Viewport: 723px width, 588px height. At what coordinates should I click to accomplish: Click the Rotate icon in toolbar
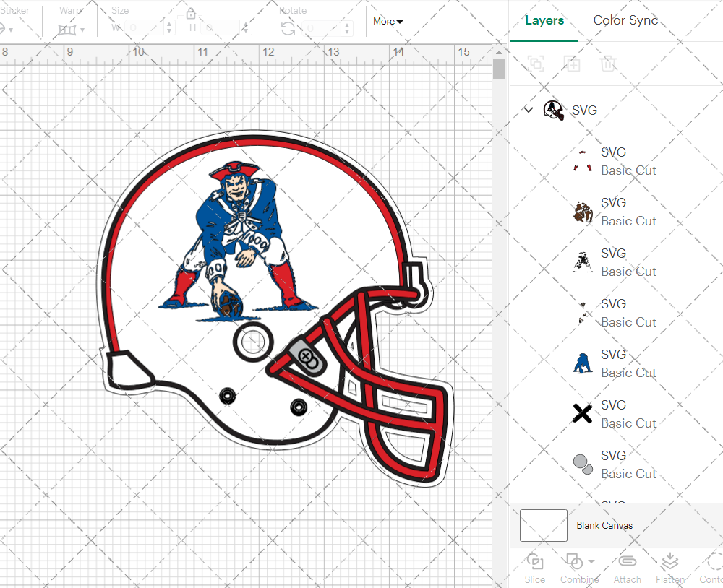288,28
